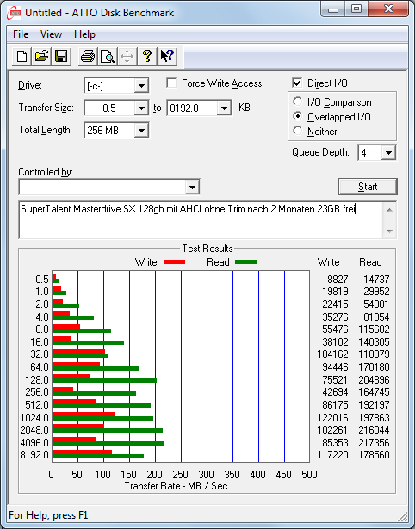415x529 pixels.
Task: Uncheck the Direct I/O checkbox
Action: tap(297, 83)
